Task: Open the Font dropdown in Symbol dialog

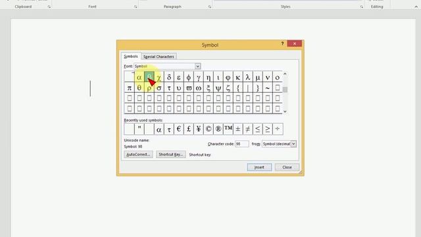Action: [197, 66]
